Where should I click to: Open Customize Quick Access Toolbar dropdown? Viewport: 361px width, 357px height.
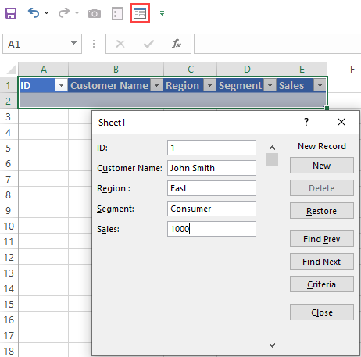click(x=162, y=13)
